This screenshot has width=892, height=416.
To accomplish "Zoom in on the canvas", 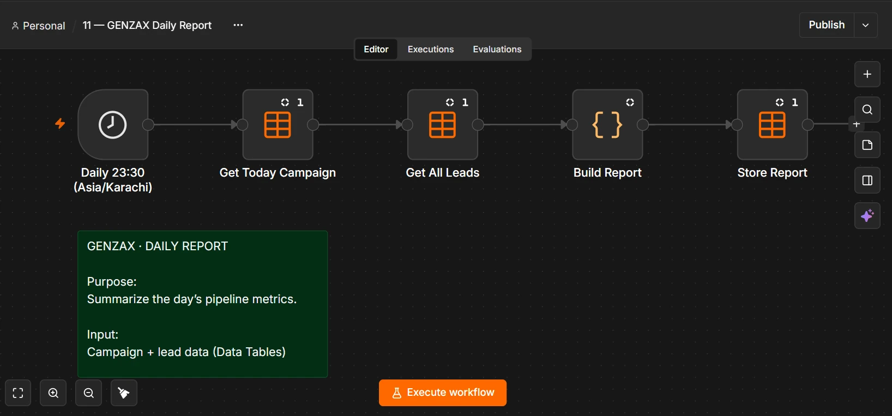I will 53,393.
